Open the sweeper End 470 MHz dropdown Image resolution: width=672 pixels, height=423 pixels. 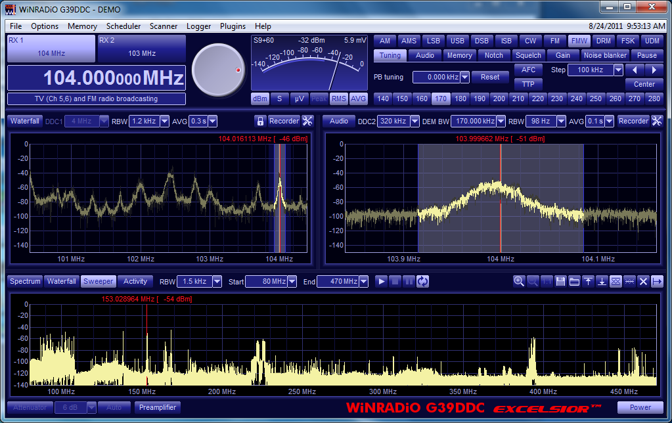(364, 282)
